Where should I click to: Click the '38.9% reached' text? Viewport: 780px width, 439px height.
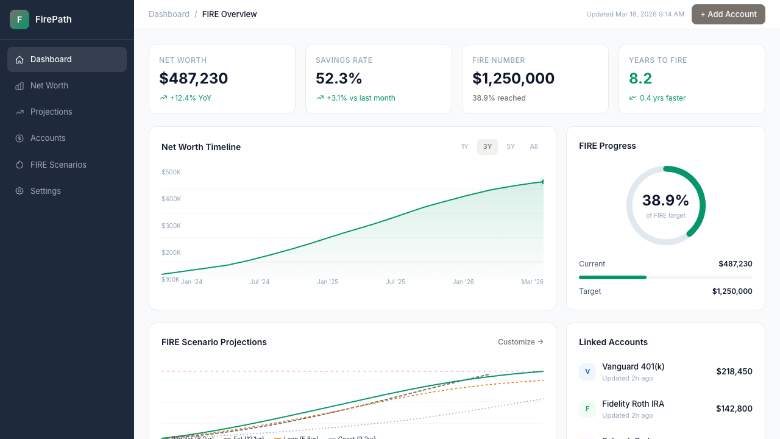(x=499, y=98)
